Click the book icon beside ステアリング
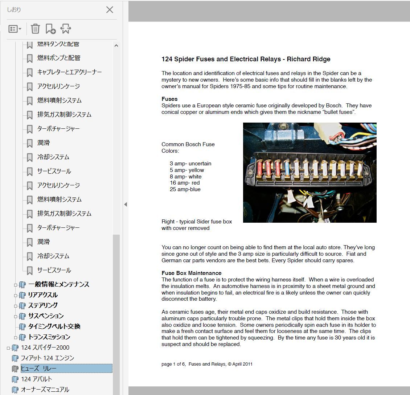Screen dimensions: 410x395 (22, 306)
